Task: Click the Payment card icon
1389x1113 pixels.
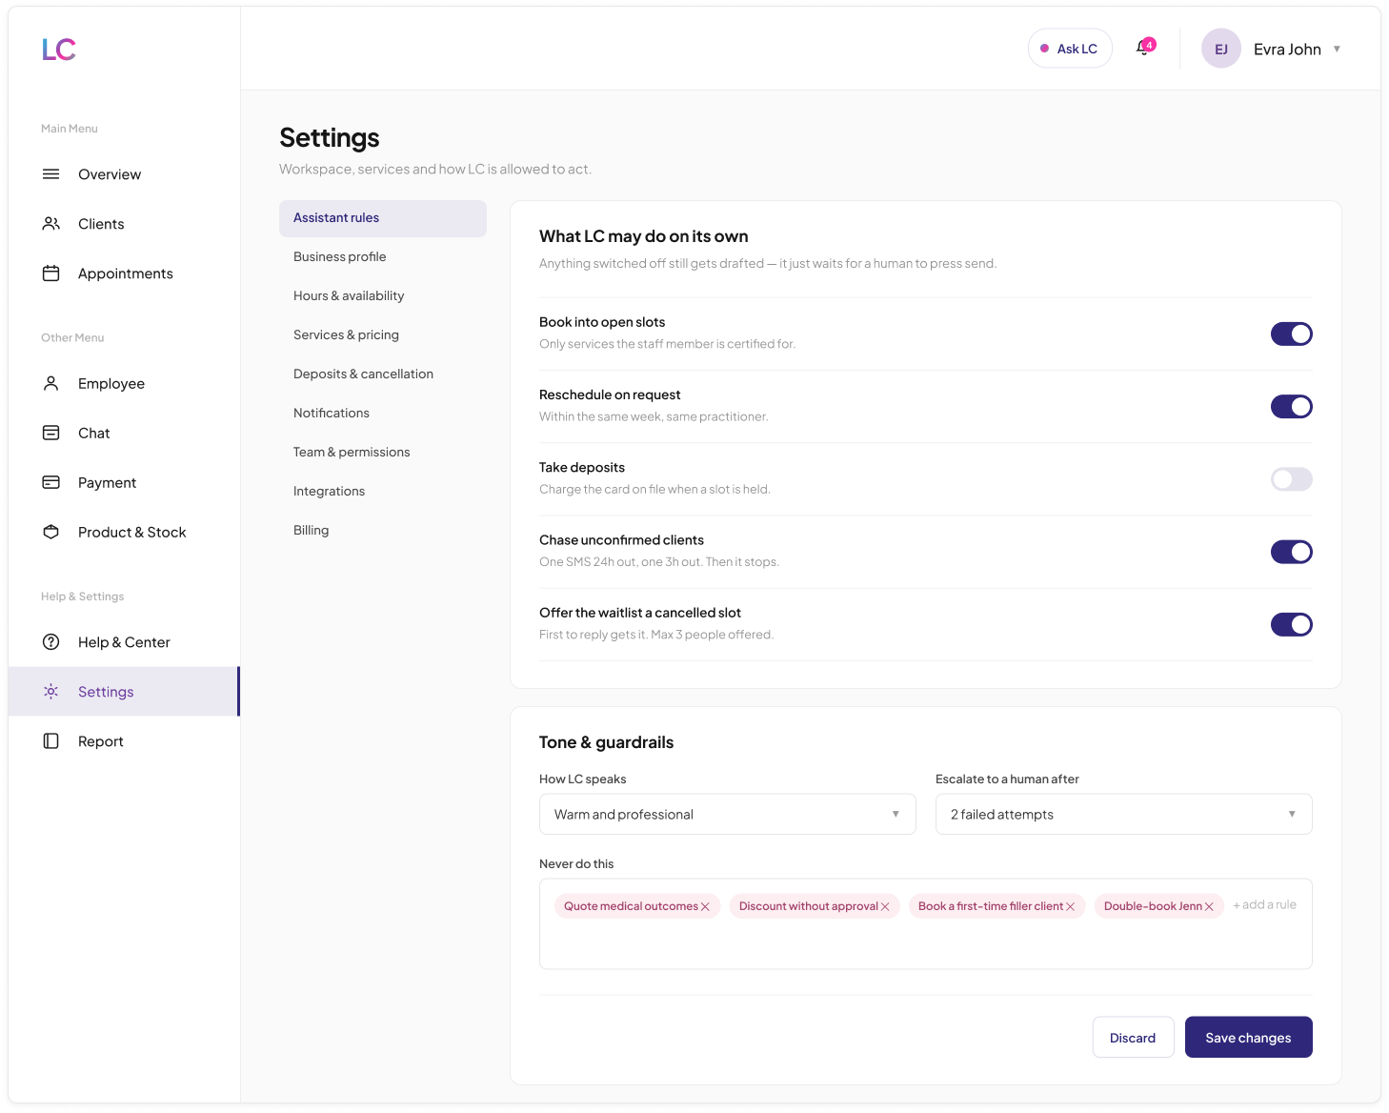Action: coord(51,482)
